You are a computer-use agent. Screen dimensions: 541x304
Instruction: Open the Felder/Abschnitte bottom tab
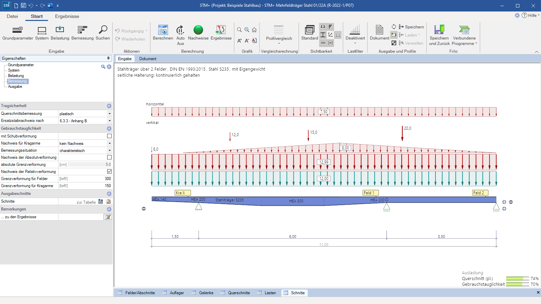[136, 293]
